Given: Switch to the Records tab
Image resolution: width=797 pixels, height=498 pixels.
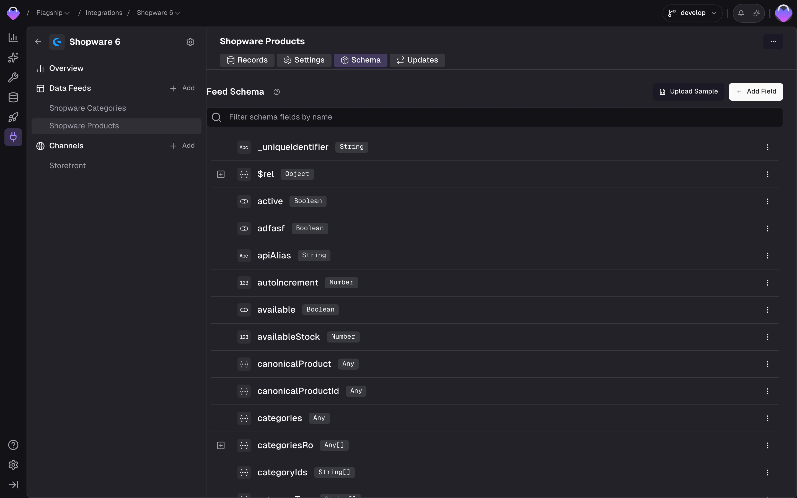Looking at the screenshot, I should click(x=247, y=60).
